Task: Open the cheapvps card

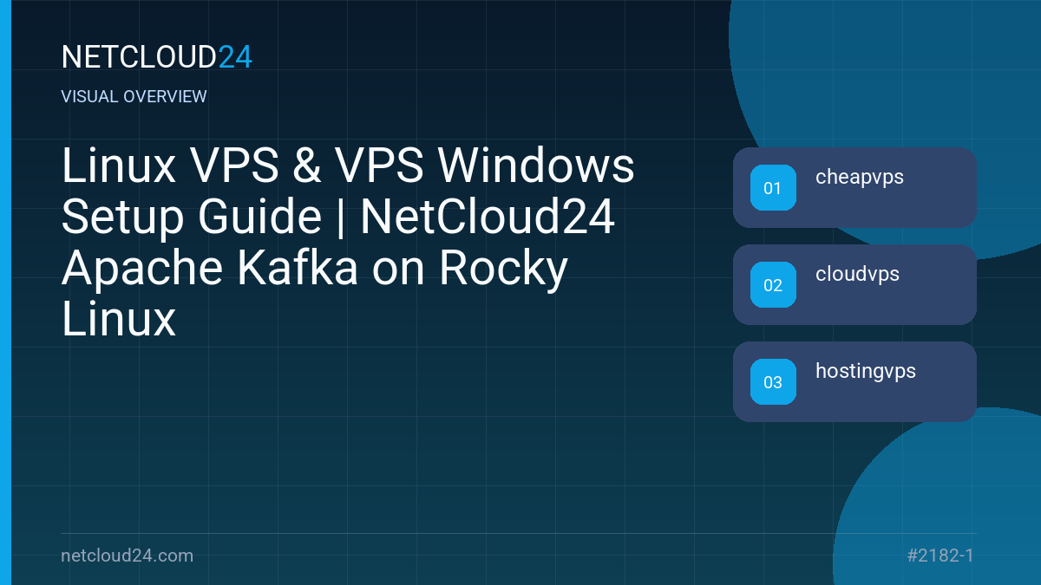Action: coord(854,187)
